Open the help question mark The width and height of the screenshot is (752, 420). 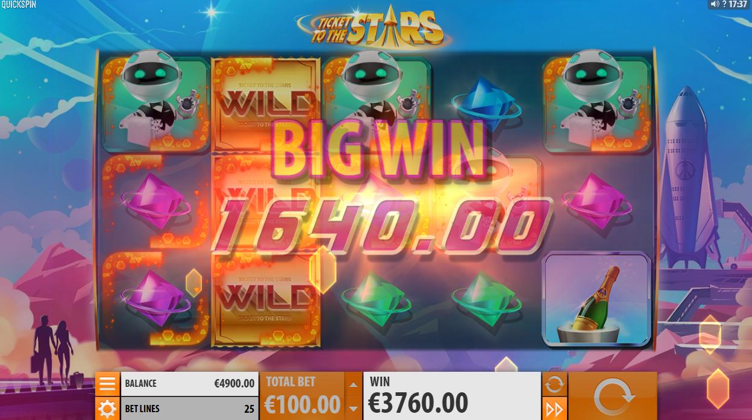tap(724, 4)
